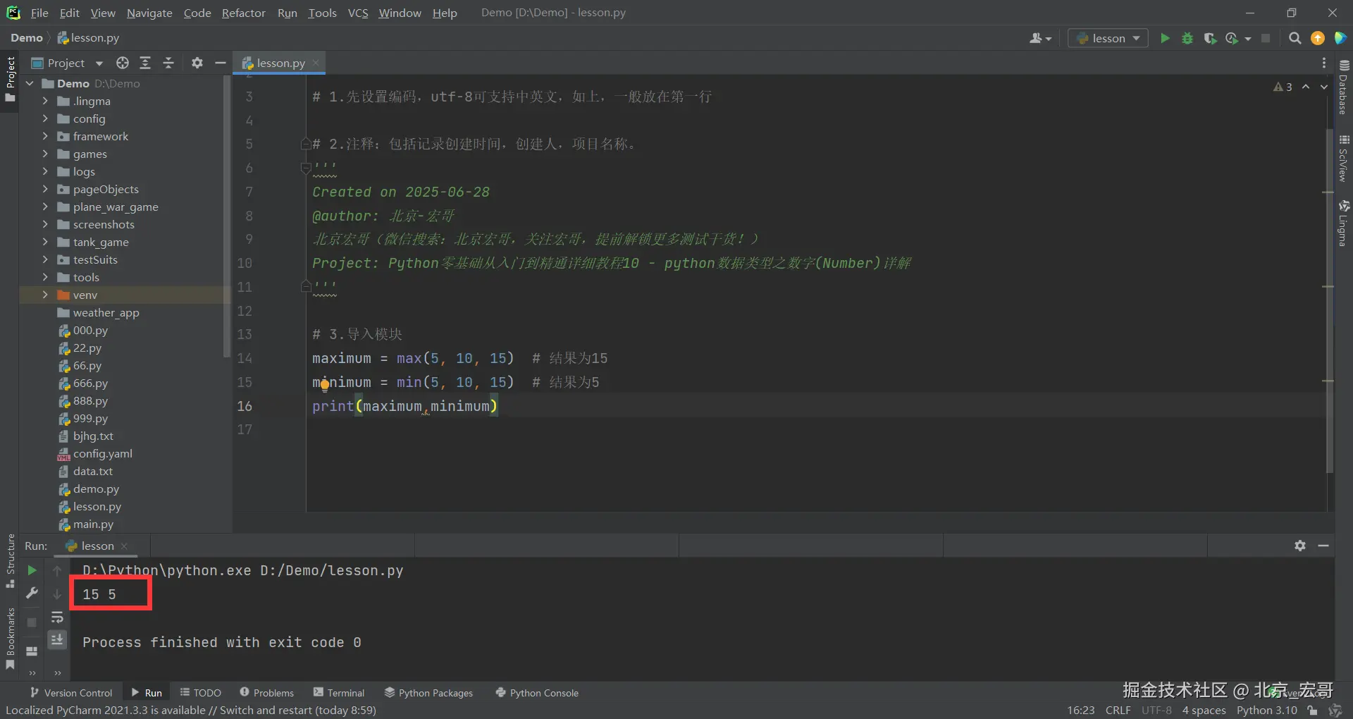Click the lesson.py breadcrumb in navigation bar
Screen dimensions: 1353x719
(x=89, y=38)
